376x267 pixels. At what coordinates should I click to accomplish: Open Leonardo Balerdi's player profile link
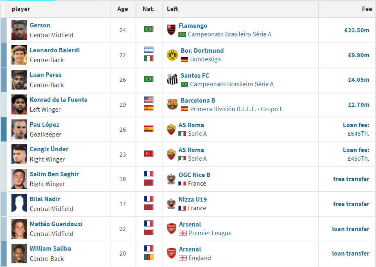[x=55, y=50]
